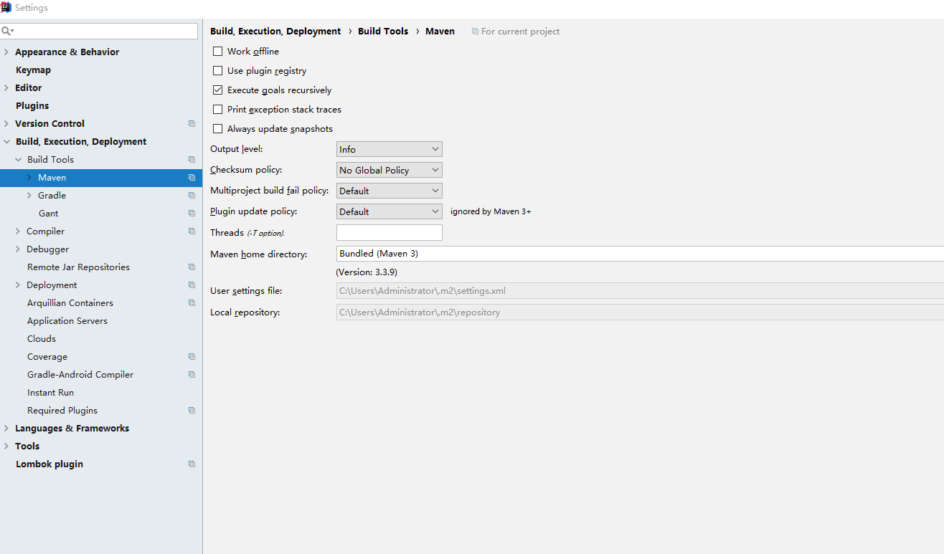The height and width of the screenshot is (554, 944).
Task: Open the Plugin update policy dropdown
Action: click(390, 211)
